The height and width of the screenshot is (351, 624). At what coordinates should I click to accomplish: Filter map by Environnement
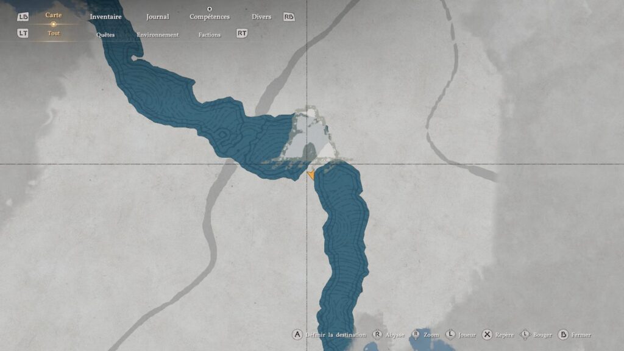[x=158, y=35]
